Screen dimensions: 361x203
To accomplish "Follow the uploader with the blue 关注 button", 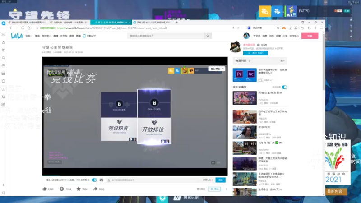I will (x=255, y=53).
